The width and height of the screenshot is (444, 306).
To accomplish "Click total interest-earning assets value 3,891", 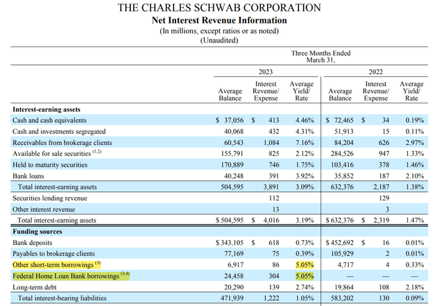I will [271, 187].
